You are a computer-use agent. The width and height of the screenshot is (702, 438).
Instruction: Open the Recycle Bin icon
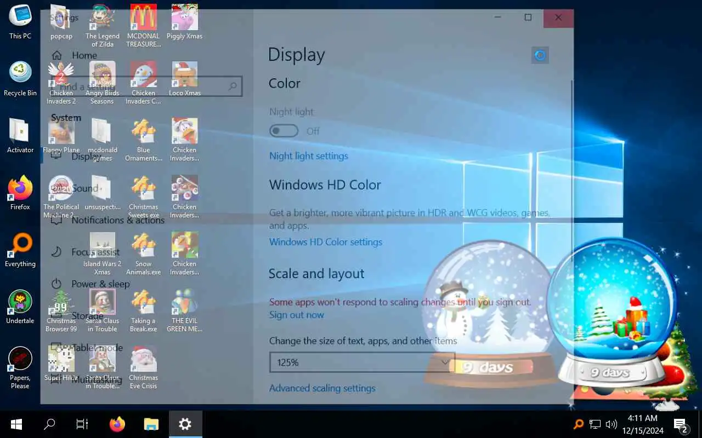click(20, 79)
